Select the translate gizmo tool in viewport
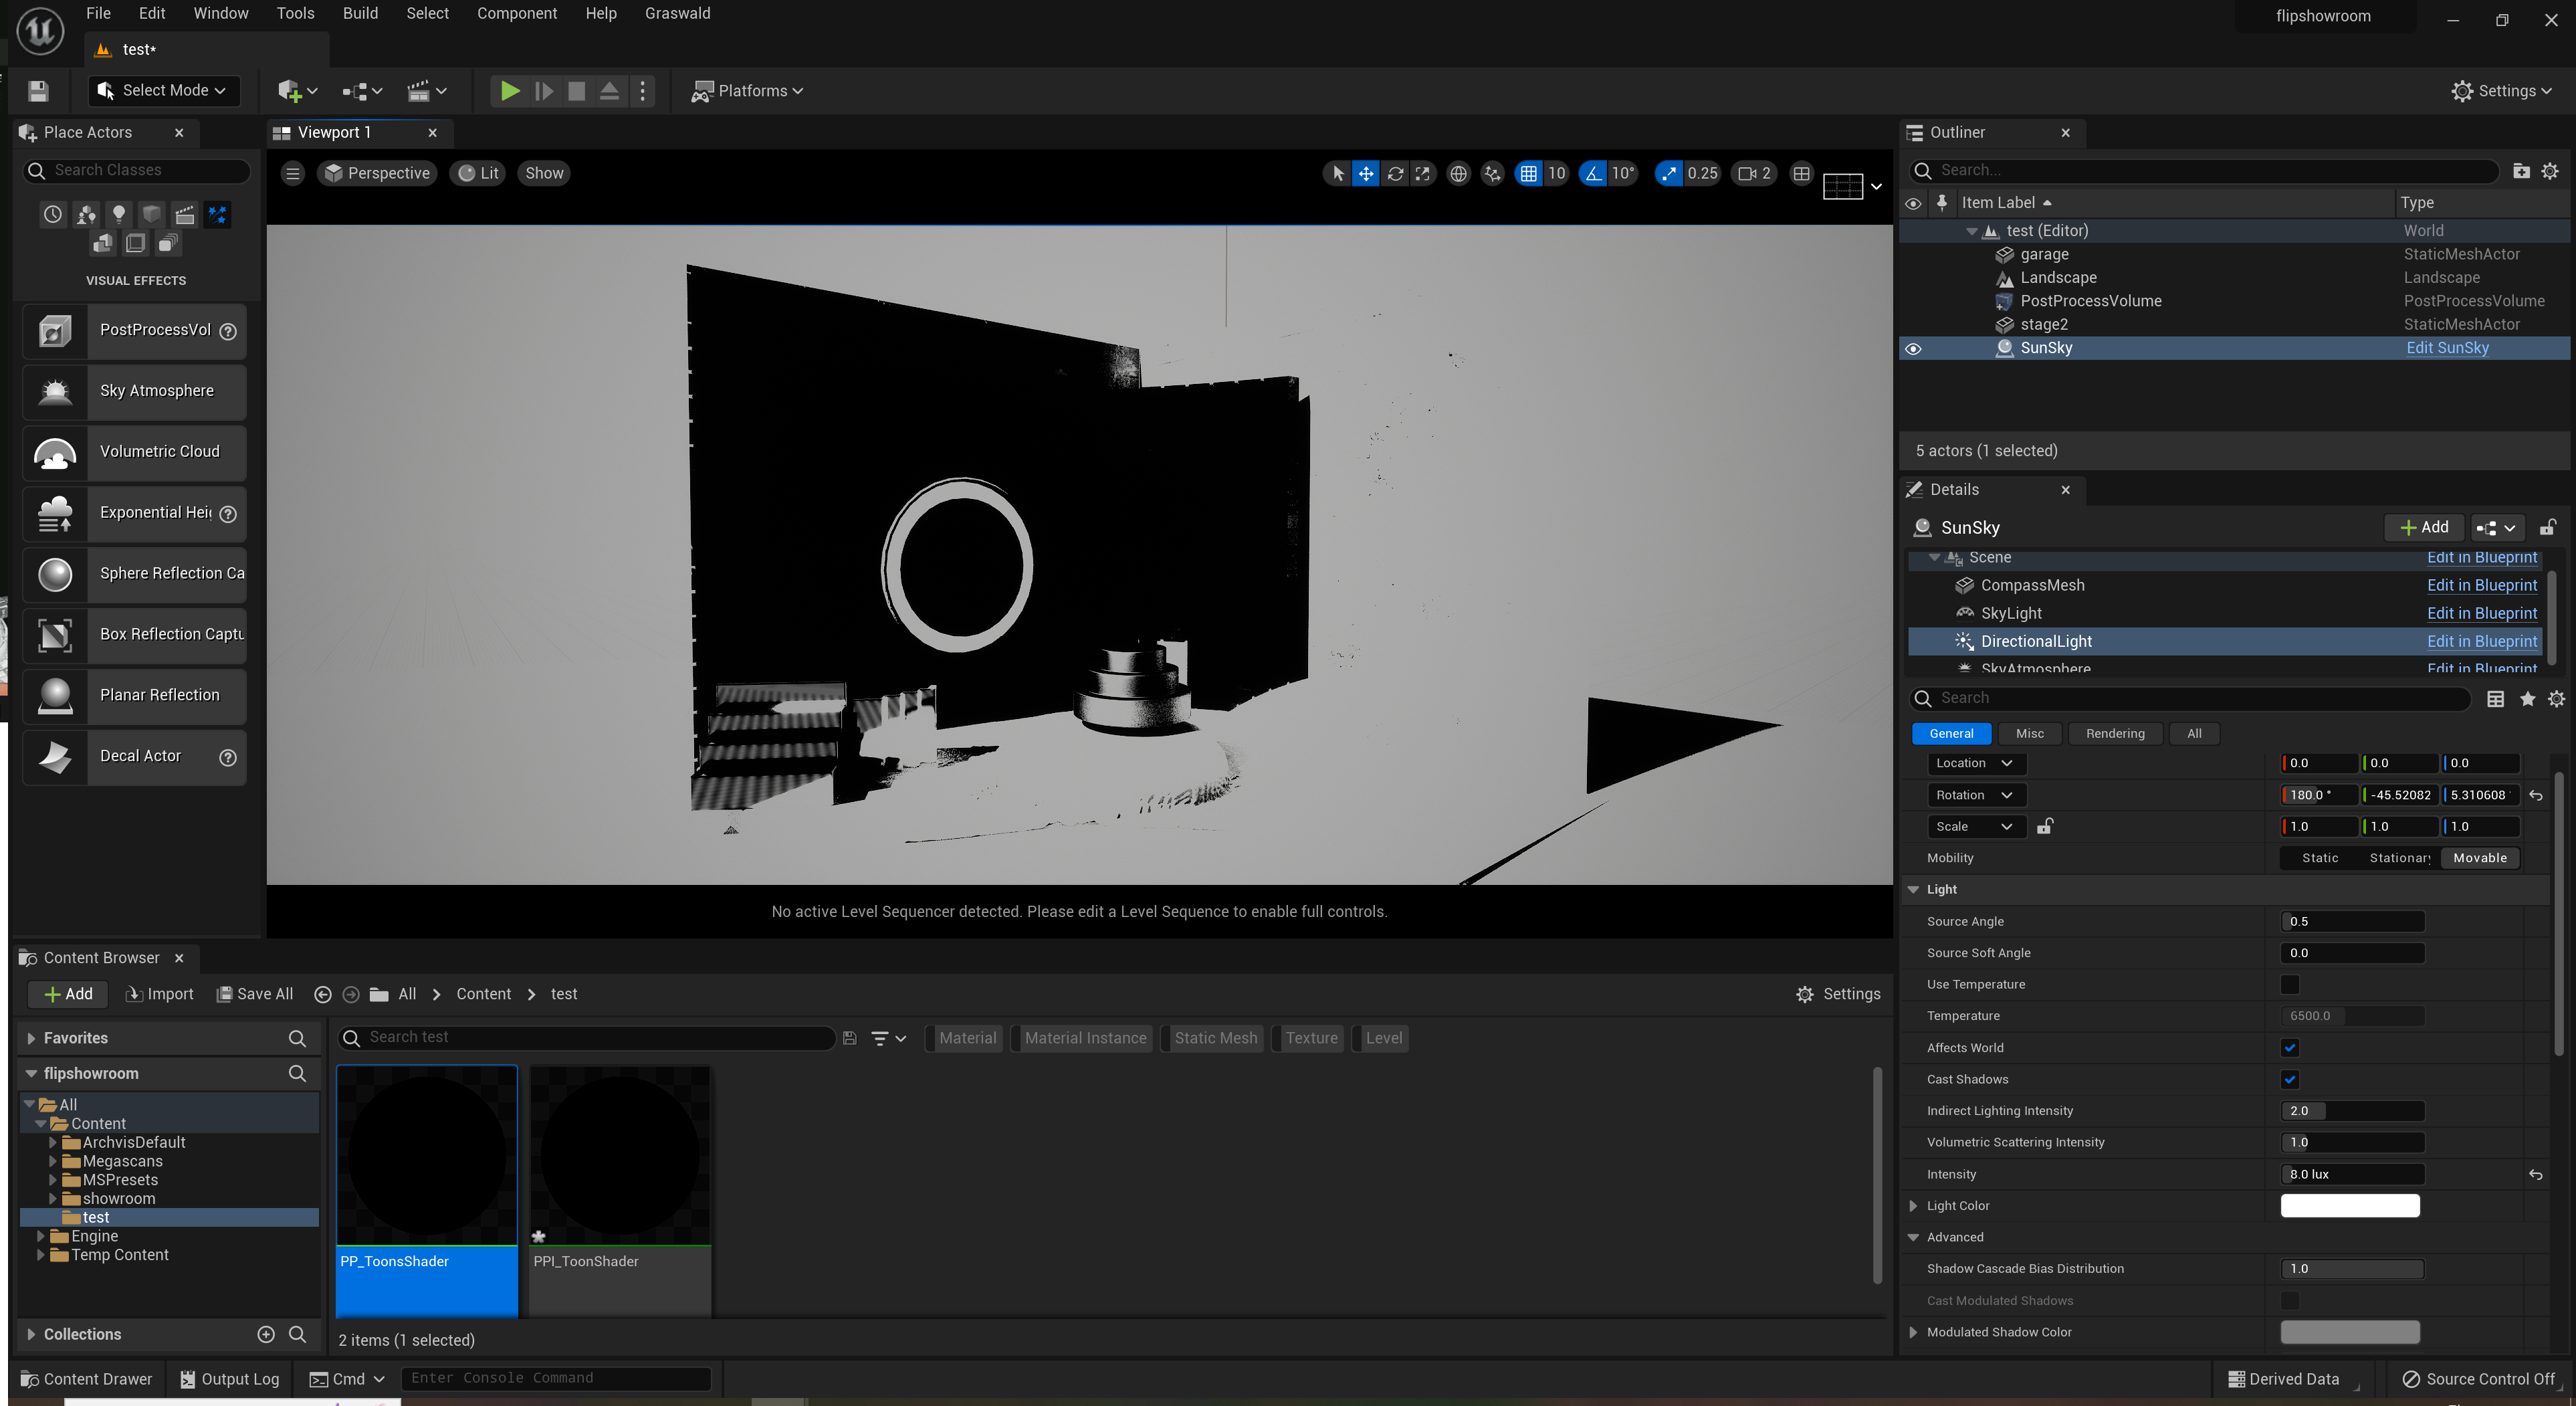The width and height of the screenshot is (2576, 1406). coord(1365,173)
